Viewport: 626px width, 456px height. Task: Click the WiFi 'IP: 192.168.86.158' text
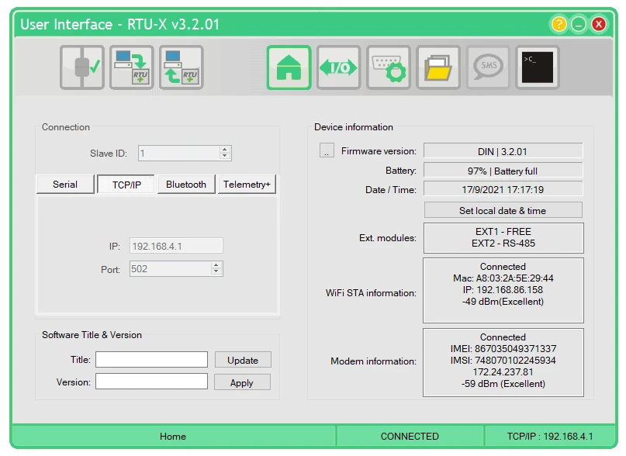[503, 289]
